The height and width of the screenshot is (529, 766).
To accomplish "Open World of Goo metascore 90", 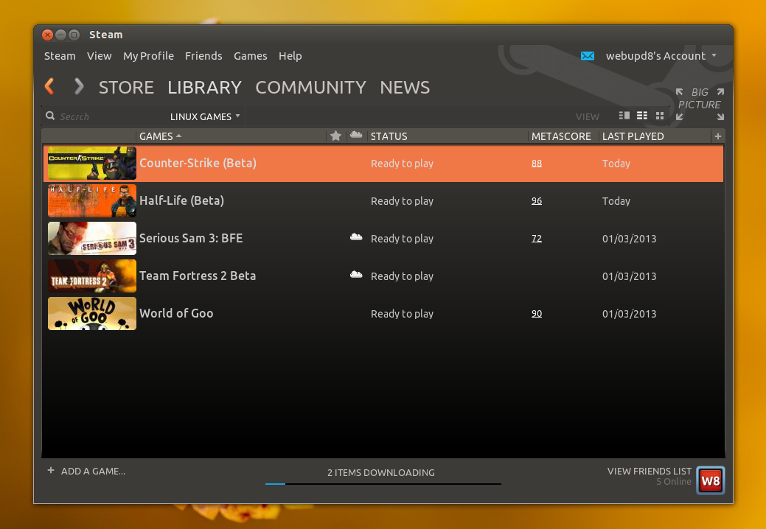I will [x=537, y=313].
